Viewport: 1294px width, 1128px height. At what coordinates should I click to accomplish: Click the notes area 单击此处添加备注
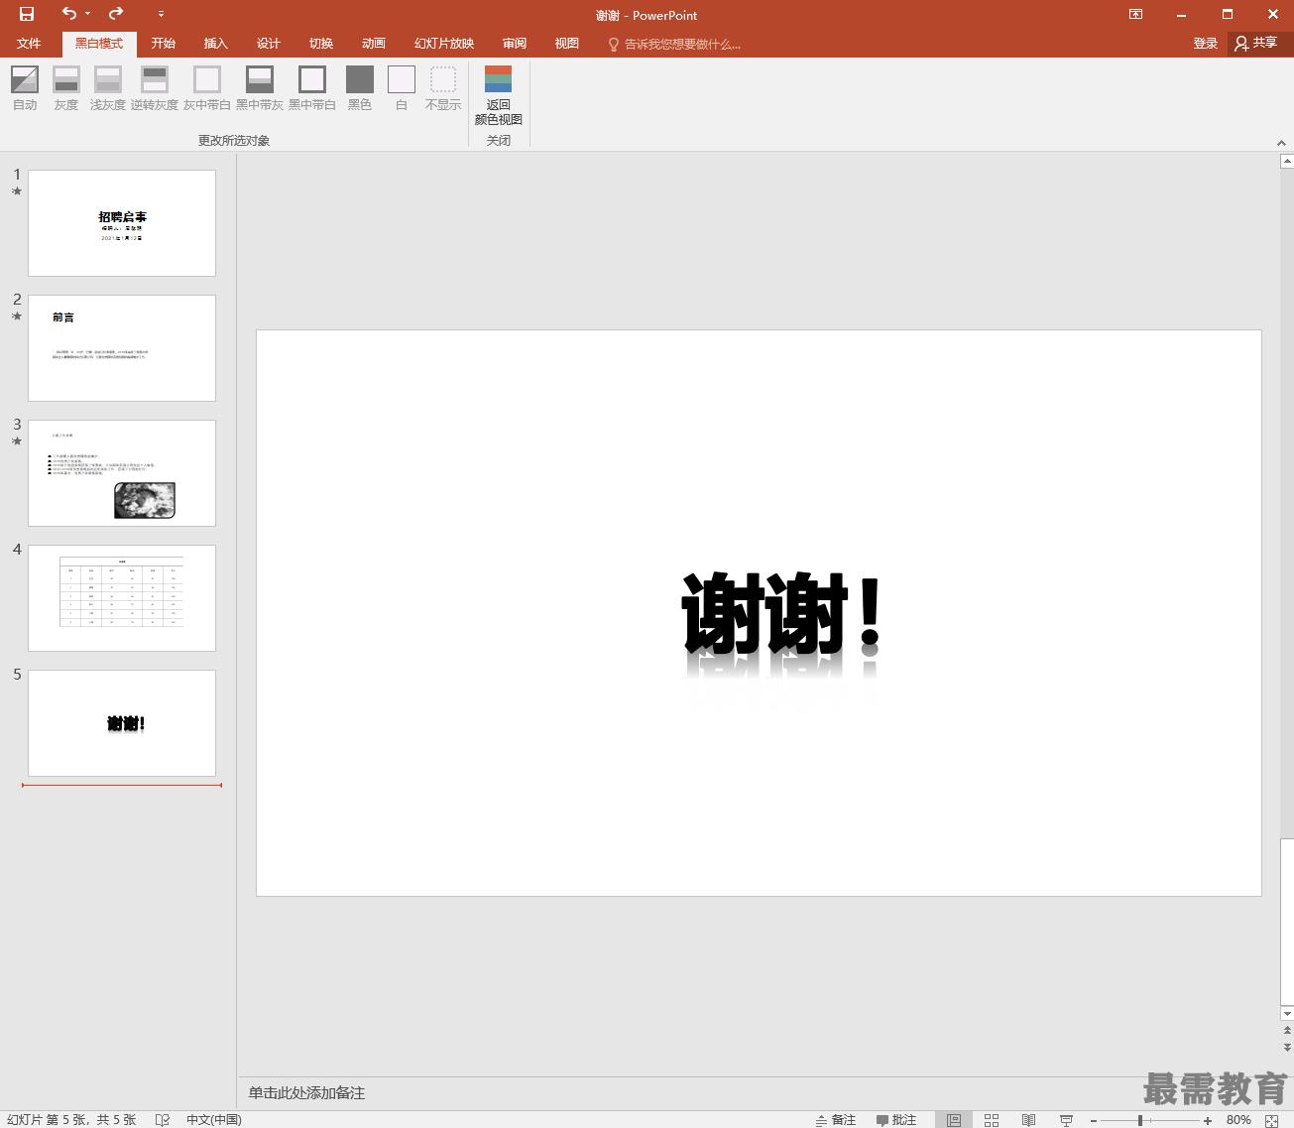306,1092
